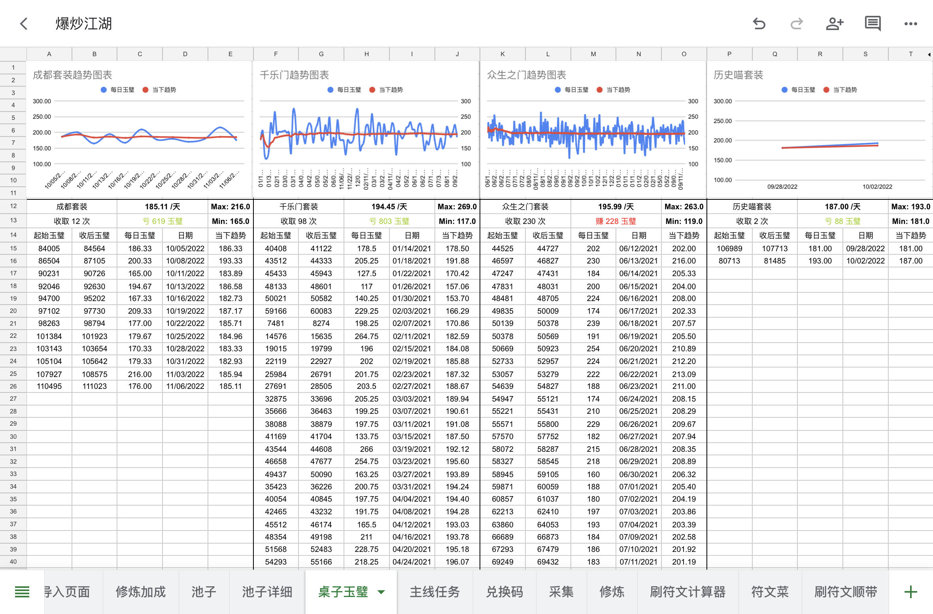The width and height of the screenshot is (933, 614).
Task: Select the 起始玉璧 header in column A
Action: 49,235
